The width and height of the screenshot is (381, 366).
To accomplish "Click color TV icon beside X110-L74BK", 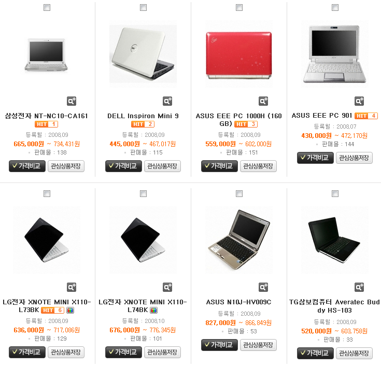I will [x=153, y=311].
